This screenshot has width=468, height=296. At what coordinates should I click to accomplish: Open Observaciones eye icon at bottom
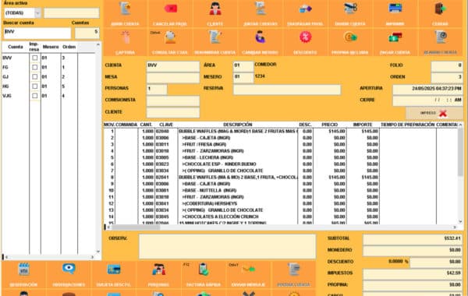69,275
